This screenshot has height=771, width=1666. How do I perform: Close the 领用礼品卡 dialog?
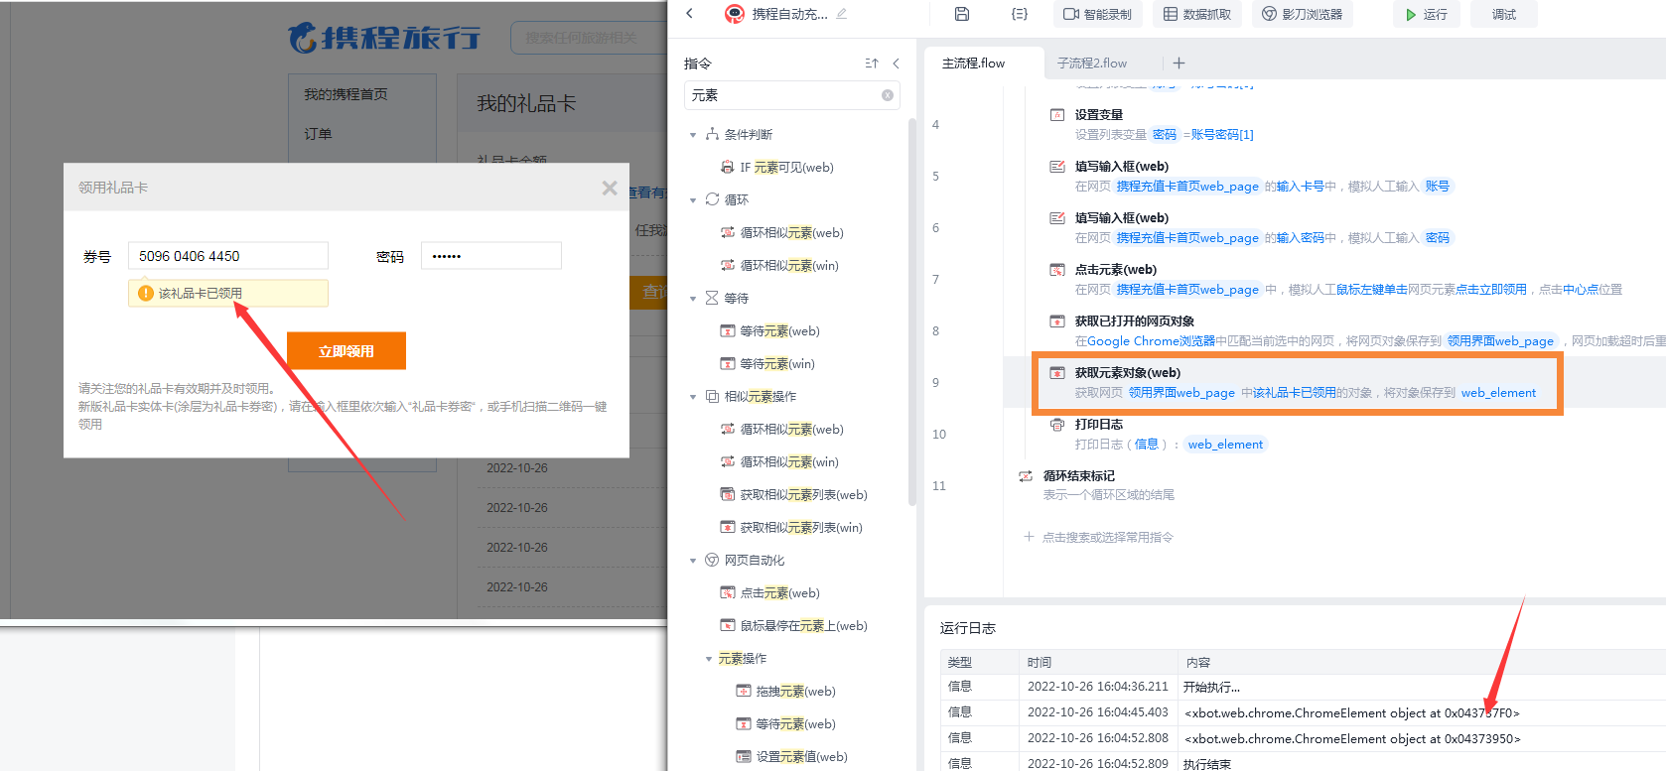click(x=610, y=188)
